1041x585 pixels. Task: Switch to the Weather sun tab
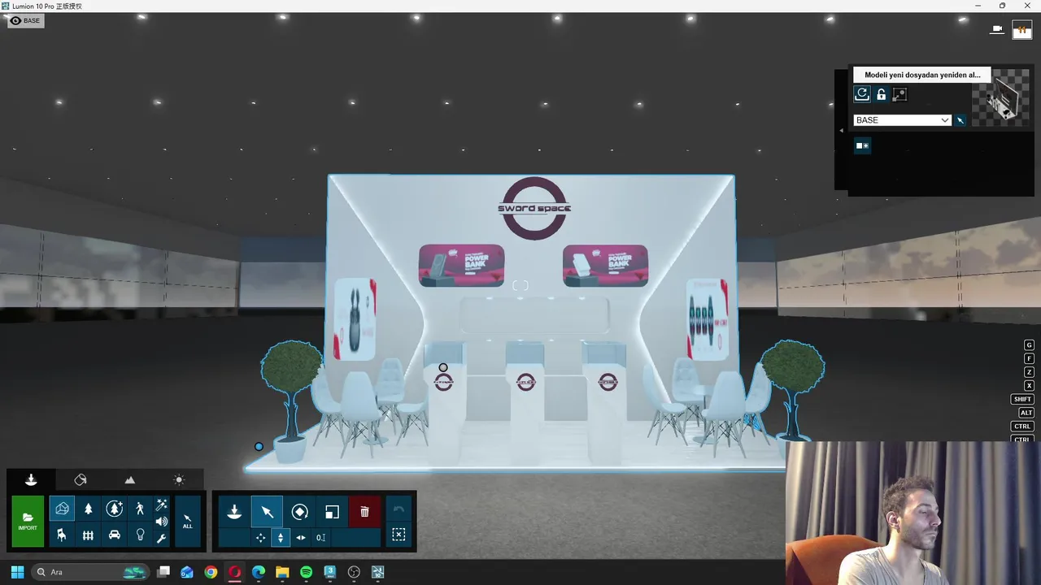(x=179, y=479)
